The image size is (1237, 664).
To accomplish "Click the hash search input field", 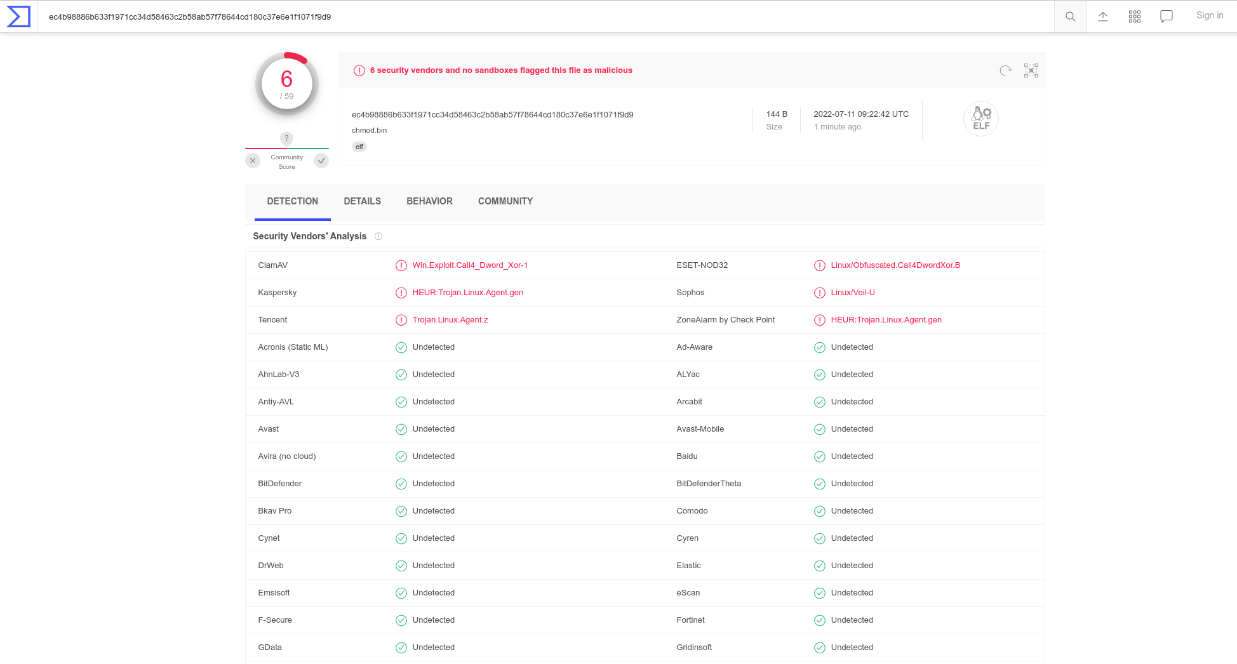I will click(546, 17).
